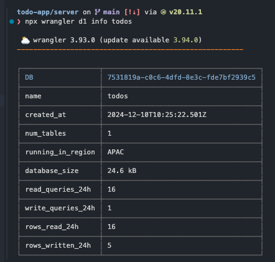The width and height of the screenshot is (275, 262).
Task: Click the 2024-12-10T10:25:22.501Z timestamp
Action: 157,115
